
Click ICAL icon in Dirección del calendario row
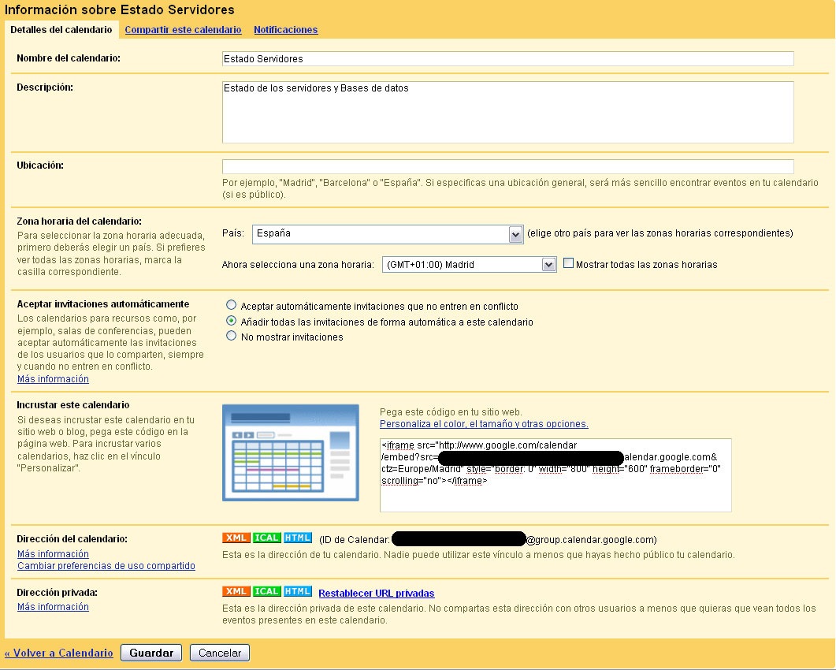pos(266,538)
